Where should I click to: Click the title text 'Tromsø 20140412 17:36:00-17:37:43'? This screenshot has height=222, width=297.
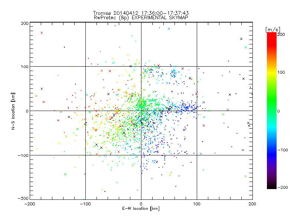(x=141, y=13)
